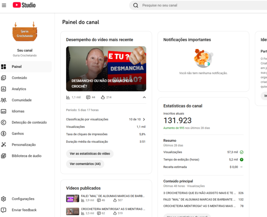The height and width of the screenshot is (217, 267).
Task: Go to Conteúdo in the sidebar
Action: (19, 78)
